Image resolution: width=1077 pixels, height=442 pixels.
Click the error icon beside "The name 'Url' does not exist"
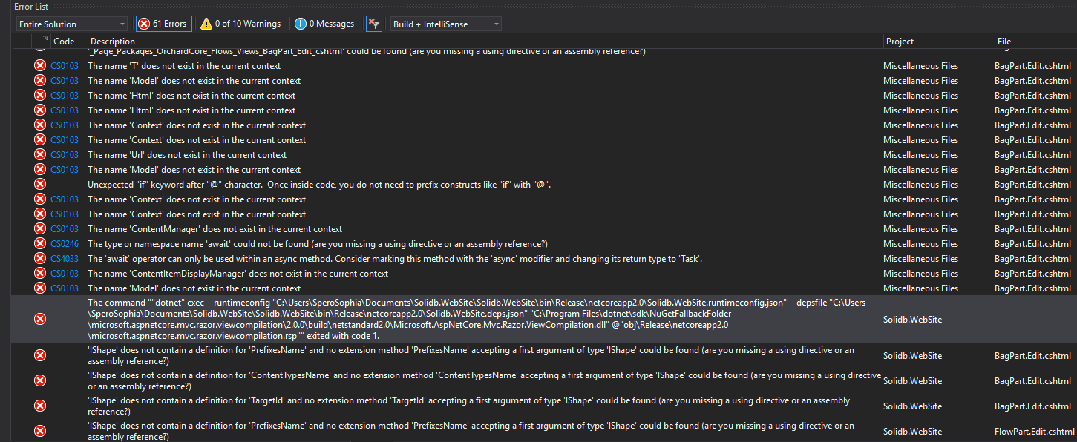coord(40,155)
